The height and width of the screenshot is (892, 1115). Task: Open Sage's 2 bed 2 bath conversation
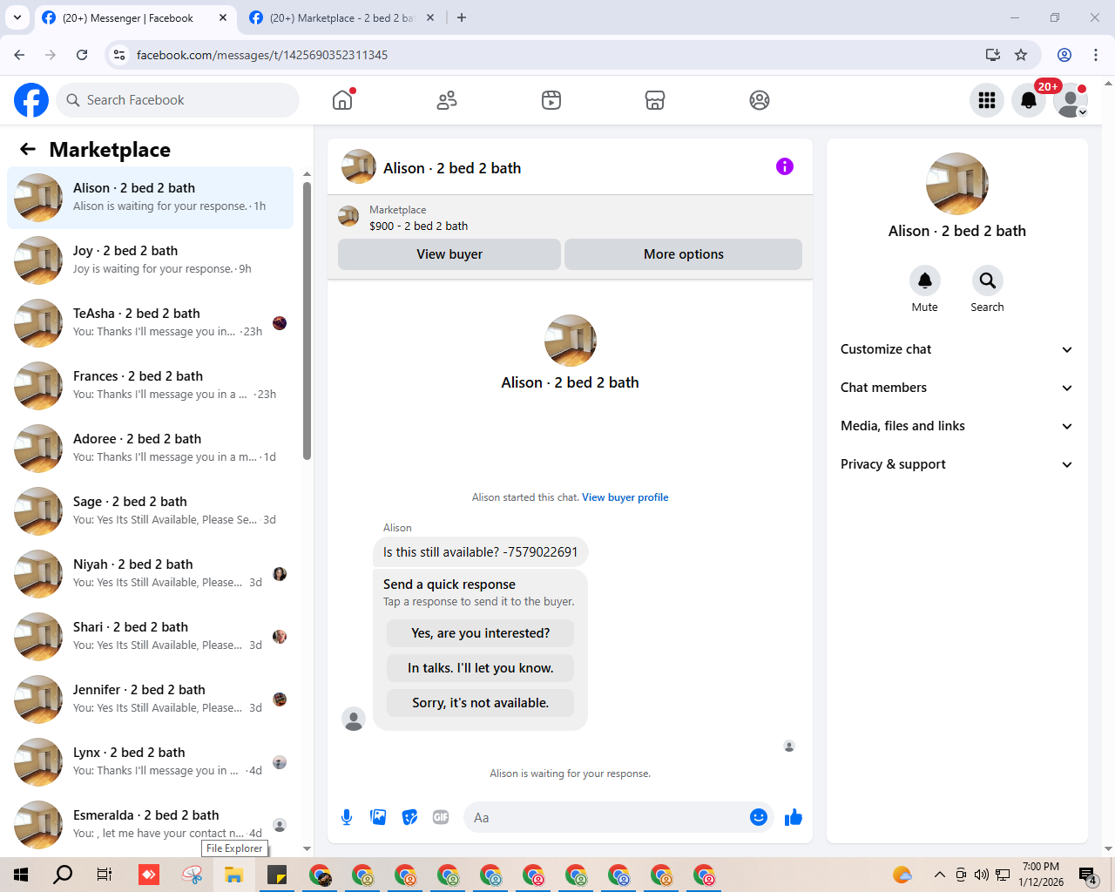(150, 511)
